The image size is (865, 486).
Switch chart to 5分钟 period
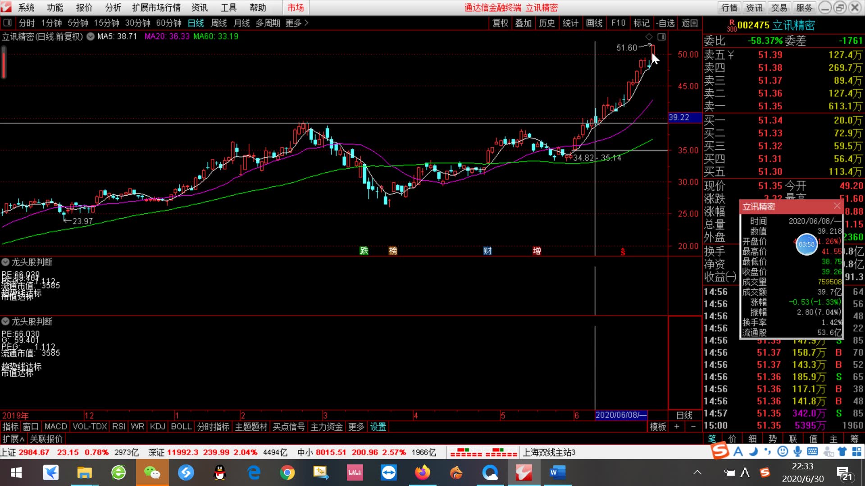pos(78,23)
